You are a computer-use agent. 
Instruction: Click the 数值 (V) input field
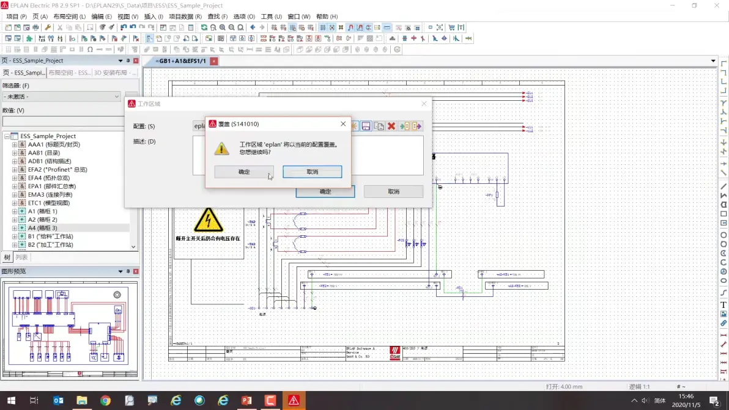pos(63,121)
